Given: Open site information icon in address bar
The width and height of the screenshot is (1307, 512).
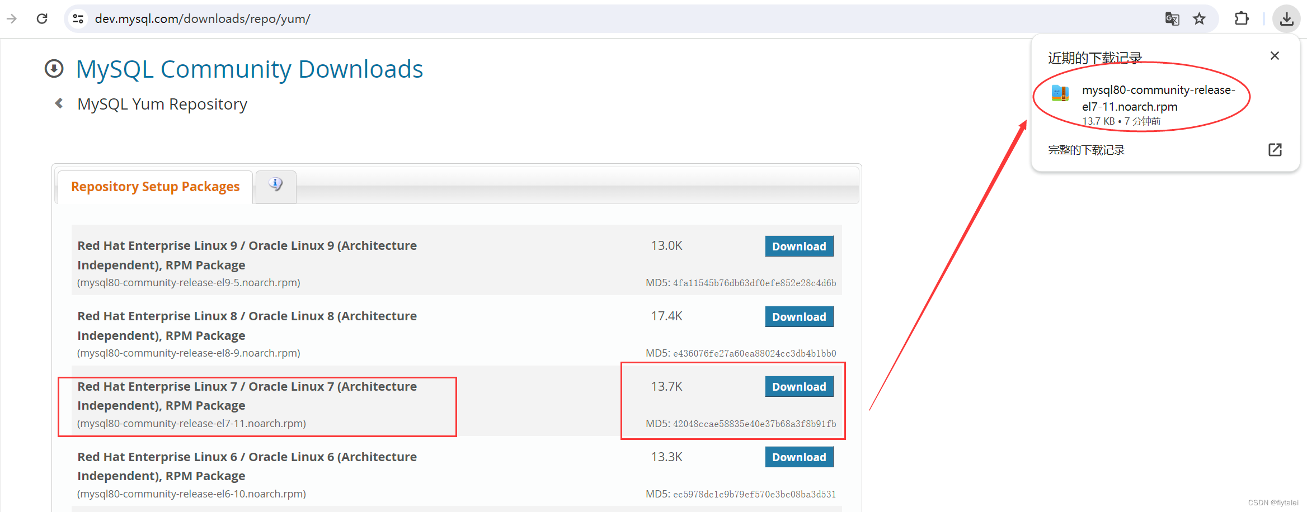Looking at the screenshot, I should coord(78,19).
